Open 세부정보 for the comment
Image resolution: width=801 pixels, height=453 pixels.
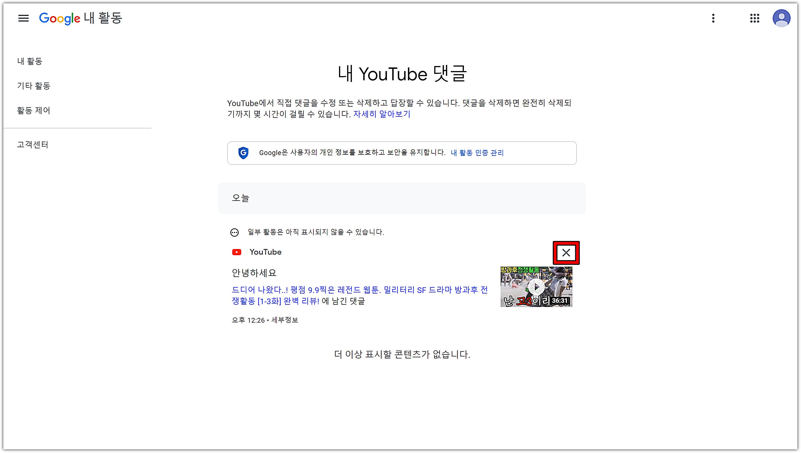point(285,320)
